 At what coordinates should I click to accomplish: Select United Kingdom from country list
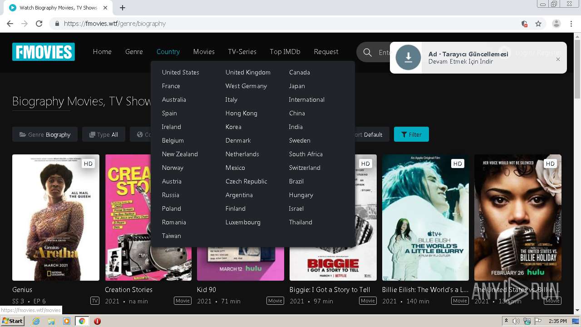pos(248,72)
